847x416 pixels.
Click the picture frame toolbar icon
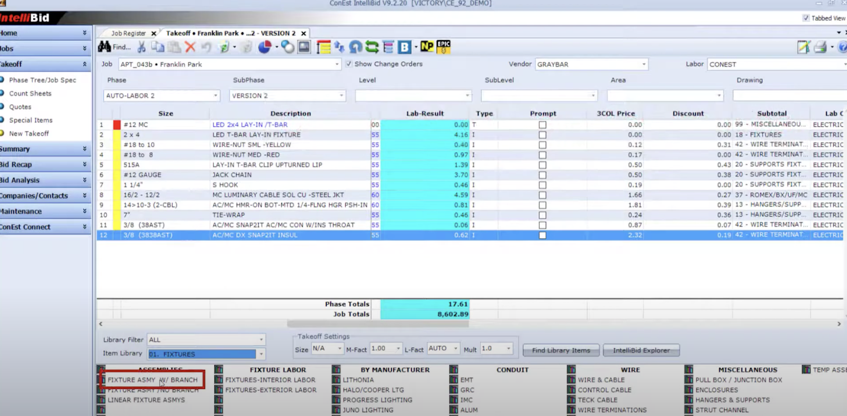pyautogui.click(x=304, y=47)
